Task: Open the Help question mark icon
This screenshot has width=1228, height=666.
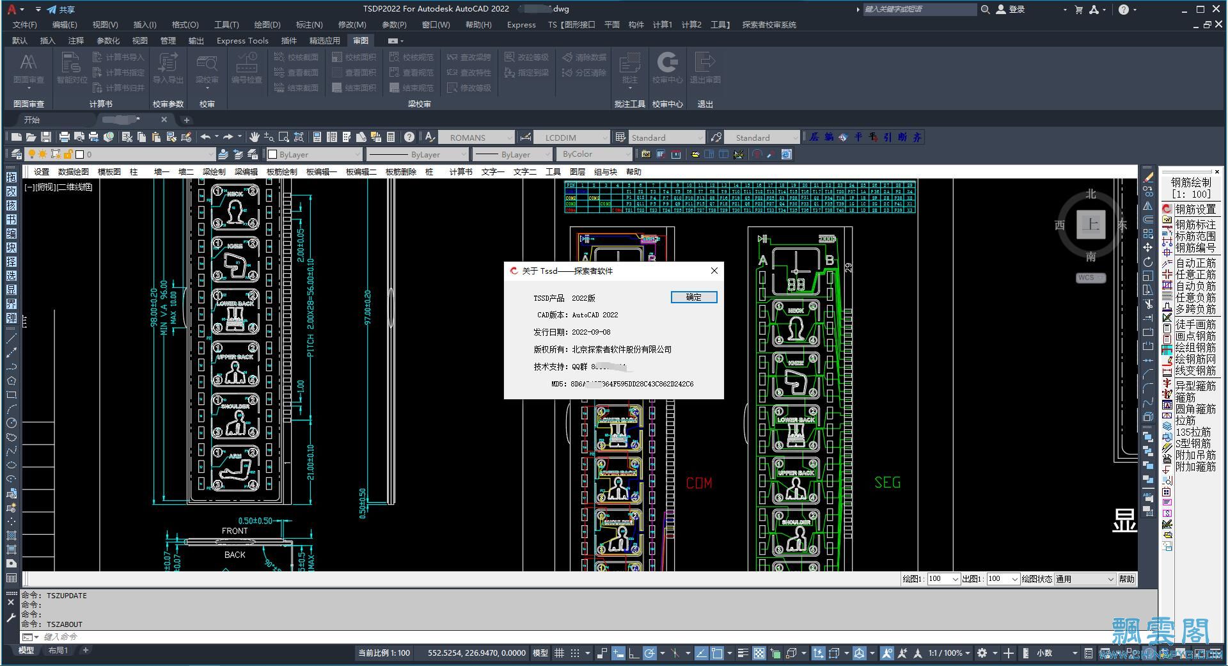Action: [x=409, y=137]
